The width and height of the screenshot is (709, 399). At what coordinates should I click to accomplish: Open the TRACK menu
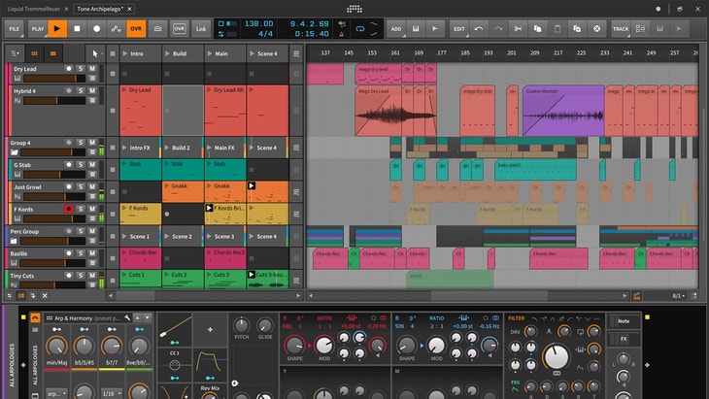[621, 28]
